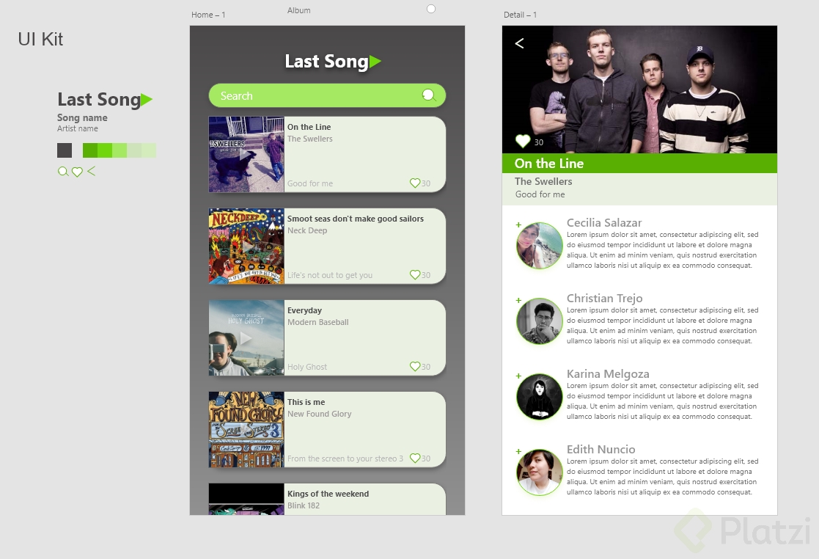Click heart icon on Neck Deep card

click(415, 275)
